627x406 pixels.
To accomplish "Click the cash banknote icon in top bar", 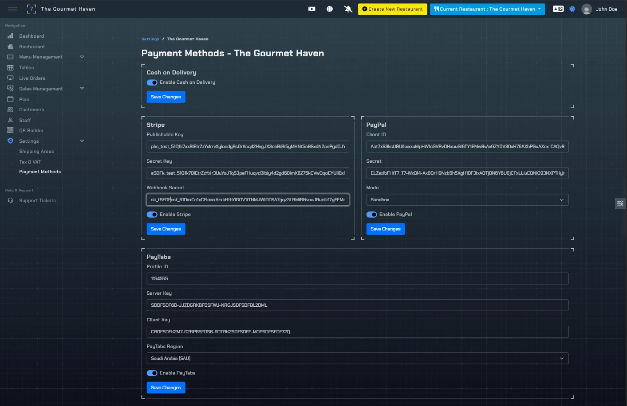I will click(312, 9).
